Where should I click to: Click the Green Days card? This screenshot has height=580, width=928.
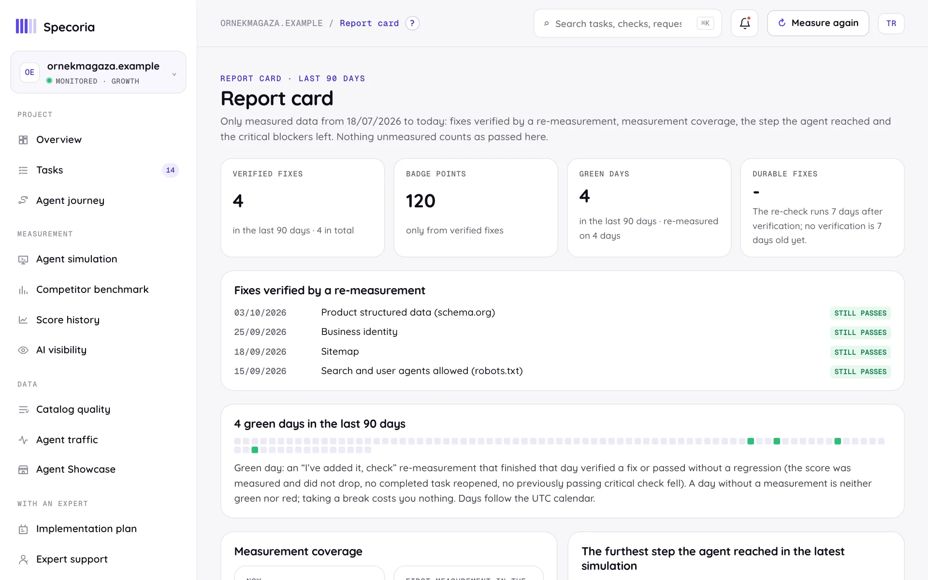649,208
